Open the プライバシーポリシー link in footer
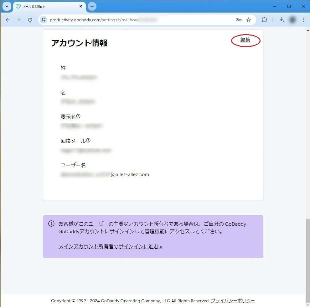The width and height of the screenshot is (310, 307). point(233,301)
